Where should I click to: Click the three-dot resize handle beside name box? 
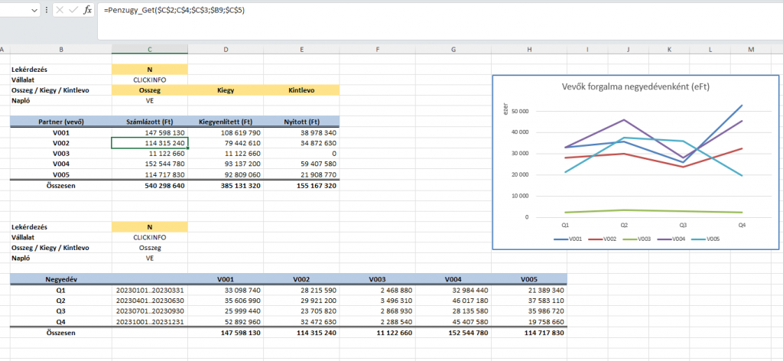click(48, 10)
